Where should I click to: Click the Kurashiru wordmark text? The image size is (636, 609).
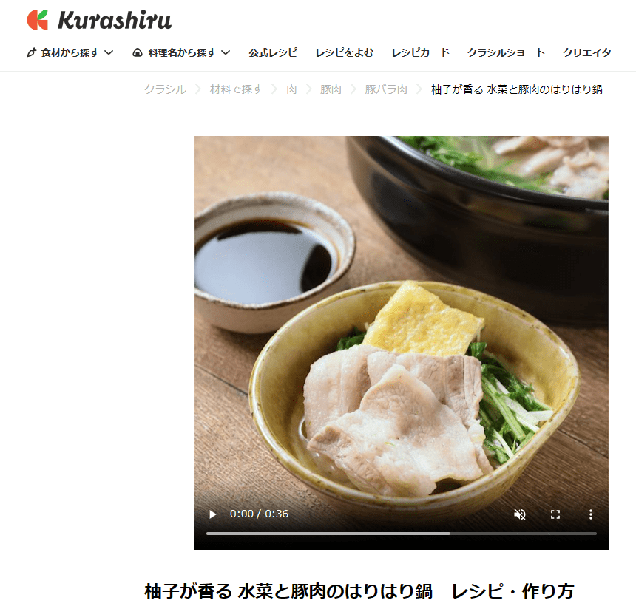pyautogui.click(x=115, y=20)
